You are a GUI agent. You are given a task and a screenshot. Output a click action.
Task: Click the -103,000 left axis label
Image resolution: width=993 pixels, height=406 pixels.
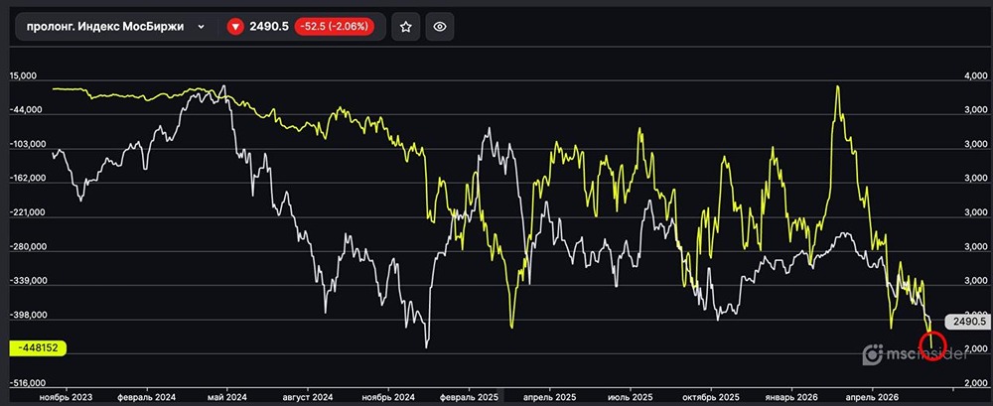click(x=27, y=144)
